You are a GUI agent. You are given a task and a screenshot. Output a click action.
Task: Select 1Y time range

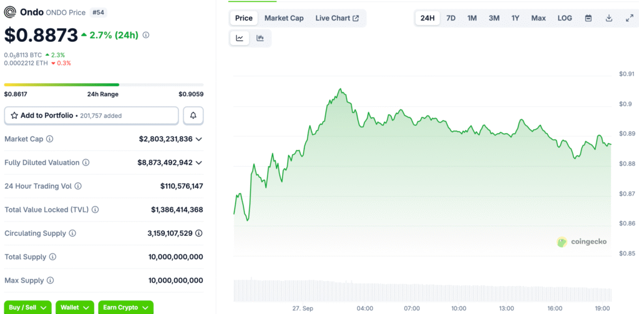[x=515, y=18]
